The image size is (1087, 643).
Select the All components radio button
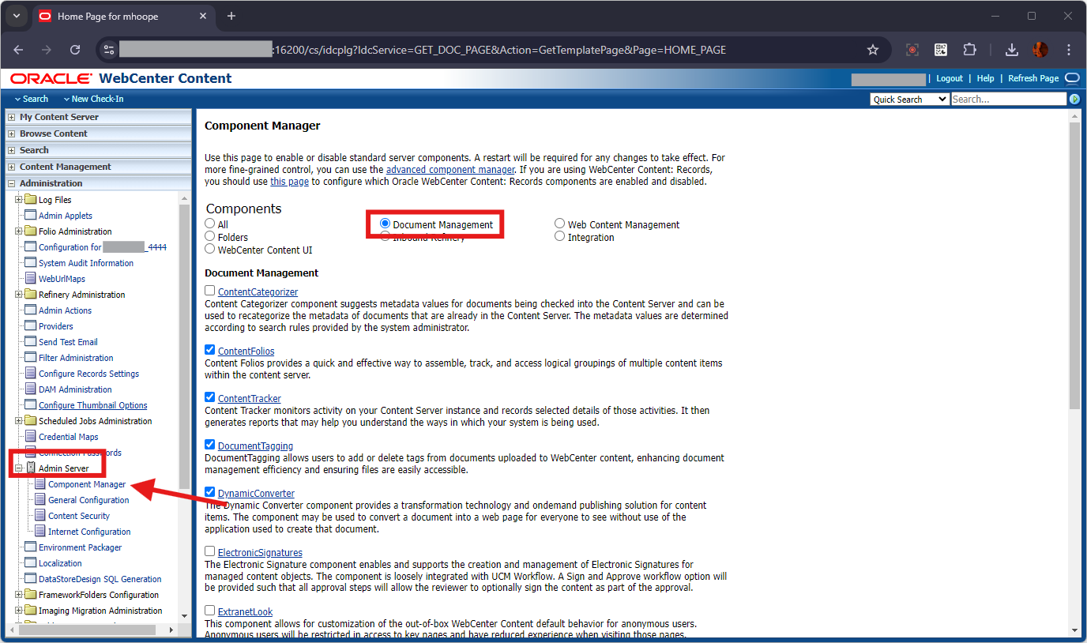(x=209, y=224)
